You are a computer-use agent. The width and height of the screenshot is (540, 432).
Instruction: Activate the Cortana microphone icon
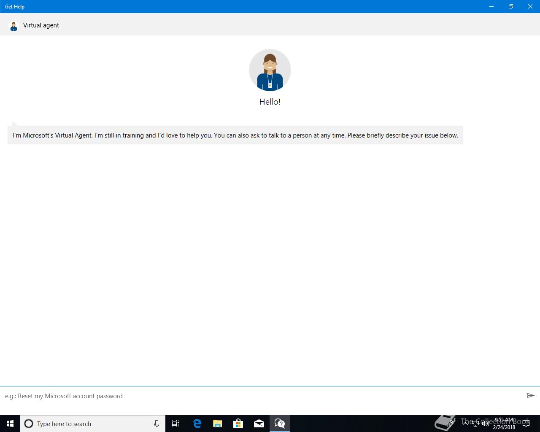point(157,424)
